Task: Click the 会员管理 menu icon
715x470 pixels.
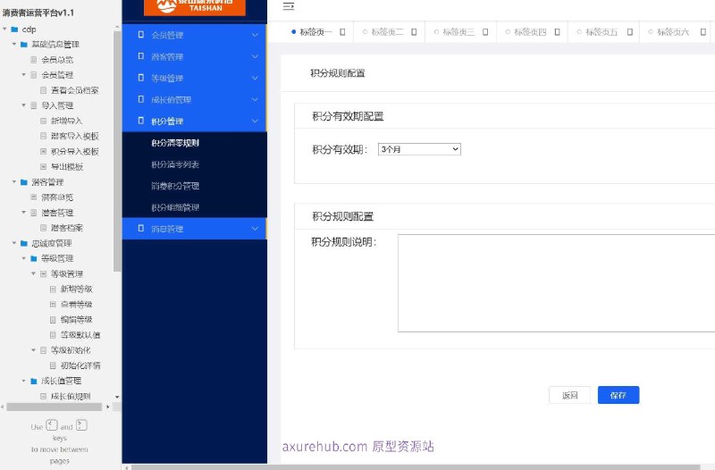Action: 141,35
